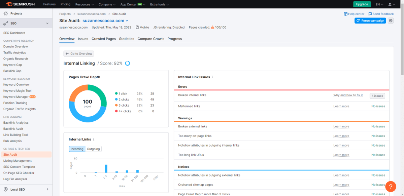Click the crawl depth donut chart
This screenshot has height=196, width=404.
coord(88,104)
